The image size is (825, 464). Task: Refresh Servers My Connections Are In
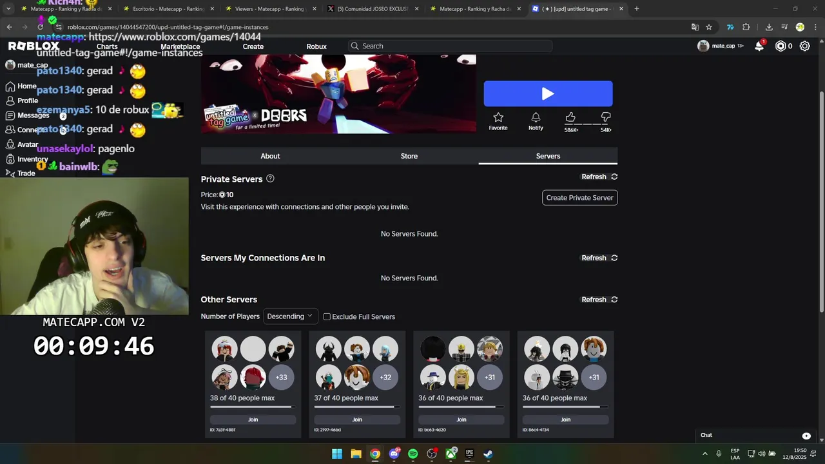pyautogui.click(x=599, y=258)
